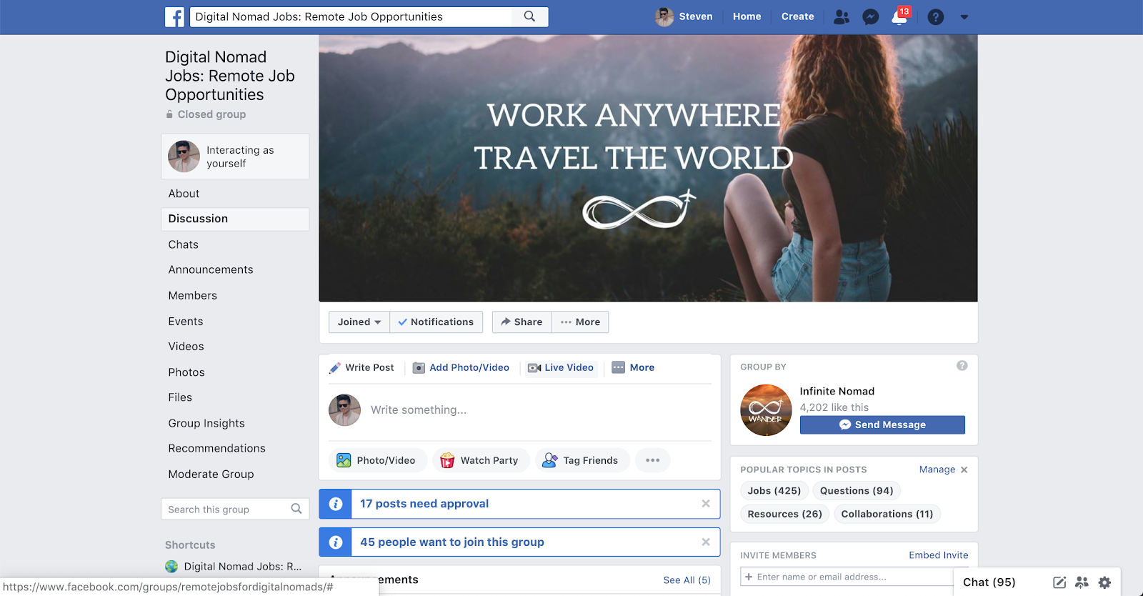Select Write Post tab
1143x596 pixels.
click(x=361, y=367)
